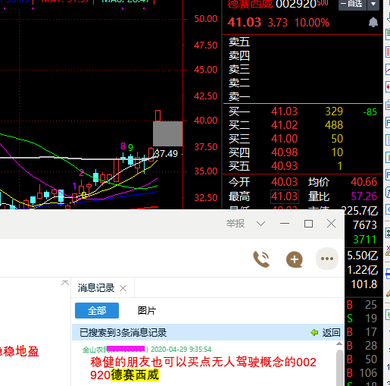Click the 返回 back link
The height and width of the screenshot is (386, 390).
331,332
